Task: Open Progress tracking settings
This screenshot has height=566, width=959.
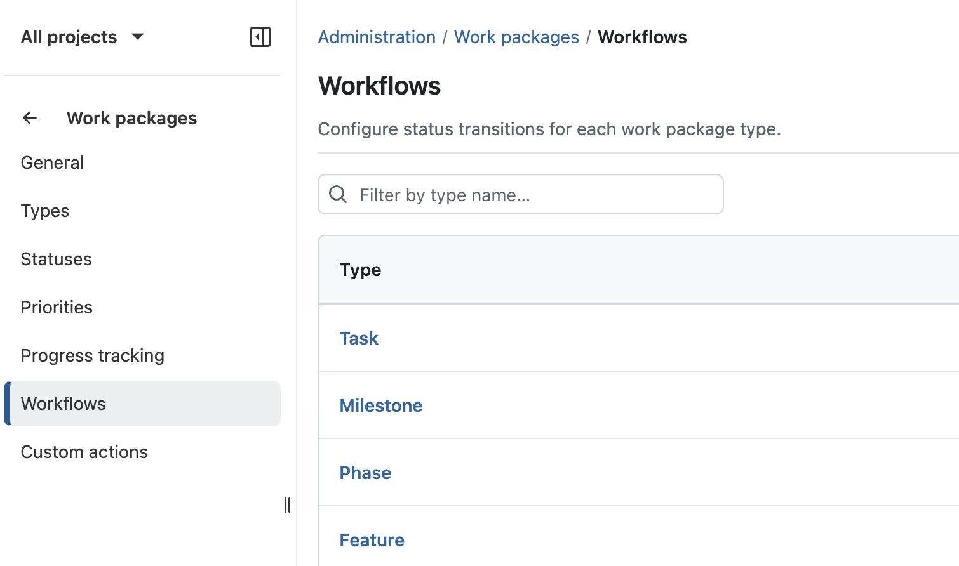Action: coord(92,355)
